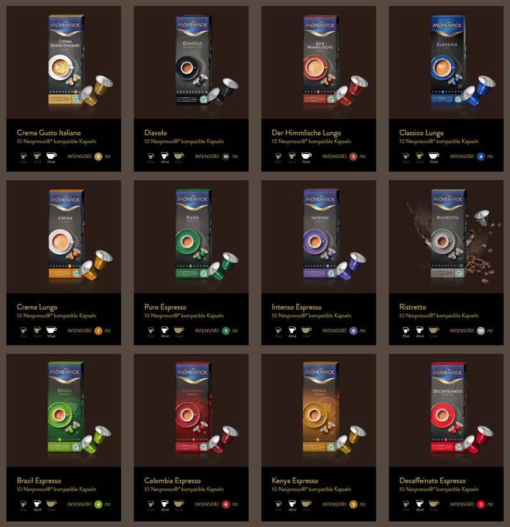This screenshot has height=527, width=510.
Task: Click the 110ml cup icon under Classico Lungo
Action: tap(433, 155)
